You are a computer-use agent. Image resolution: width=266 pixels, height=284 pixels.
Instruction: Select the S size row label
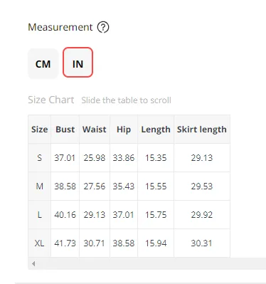39,158
